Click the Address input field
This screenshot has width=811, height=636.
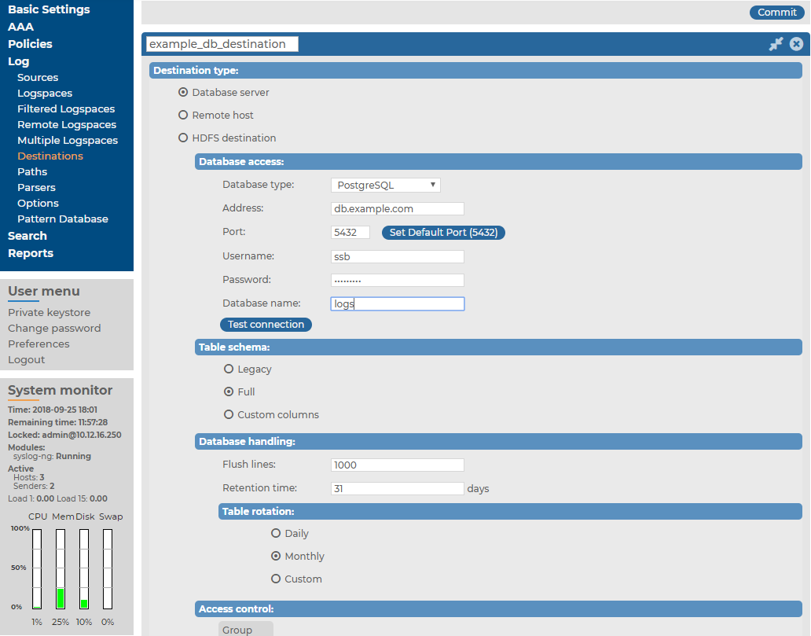pyautogui.click(x=397, y=208)
